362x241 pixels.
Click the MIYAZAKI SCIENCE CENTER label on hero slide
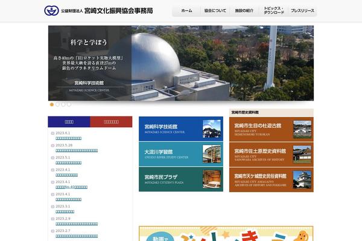[x=89, y=90]
